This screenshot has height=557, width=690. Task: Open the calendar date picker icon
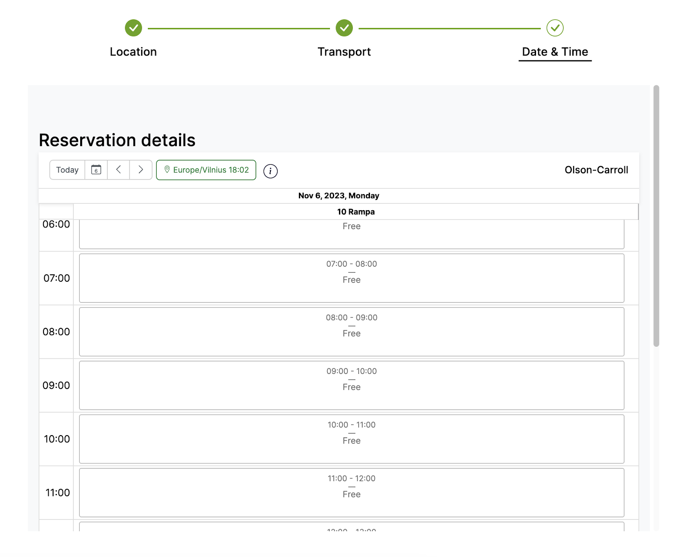tap(96, 170)
